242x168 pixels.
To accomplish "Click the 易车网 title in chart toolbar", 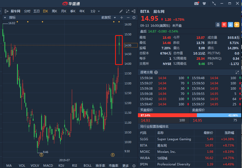I will [15, 11].
